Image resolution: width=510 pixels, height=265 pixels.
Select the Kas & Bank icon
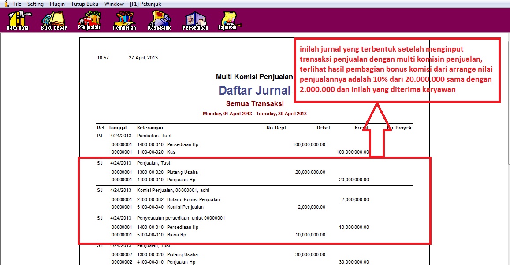tap(159, 20)
